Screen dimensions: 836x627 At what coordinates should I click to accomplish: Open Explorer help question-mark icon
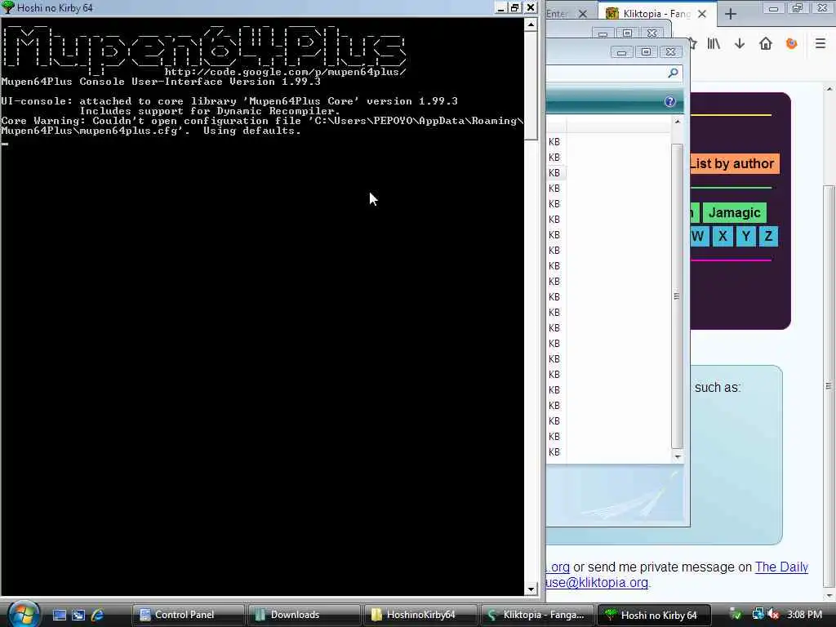(x=670, y=101)
